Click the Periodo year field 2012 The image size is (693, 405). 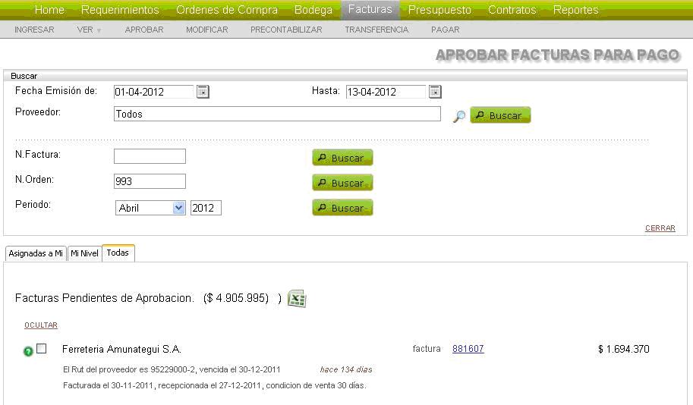206,208
